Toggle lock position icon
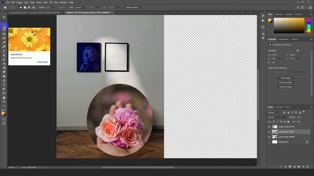 (281, 122)
